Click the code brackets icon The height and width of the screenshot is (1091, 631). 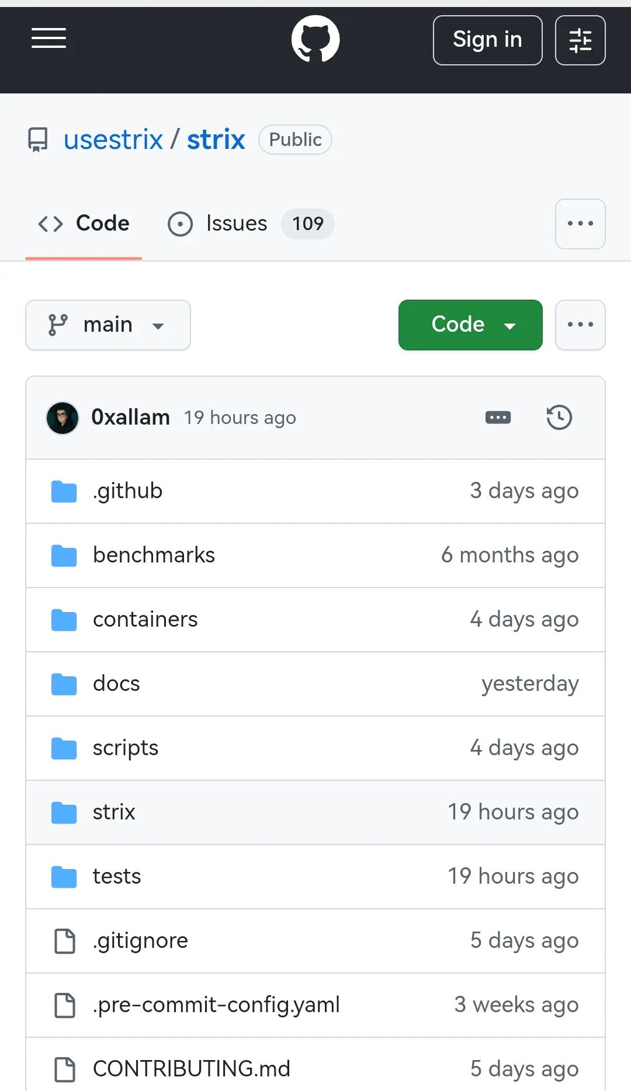click(50, 224)
